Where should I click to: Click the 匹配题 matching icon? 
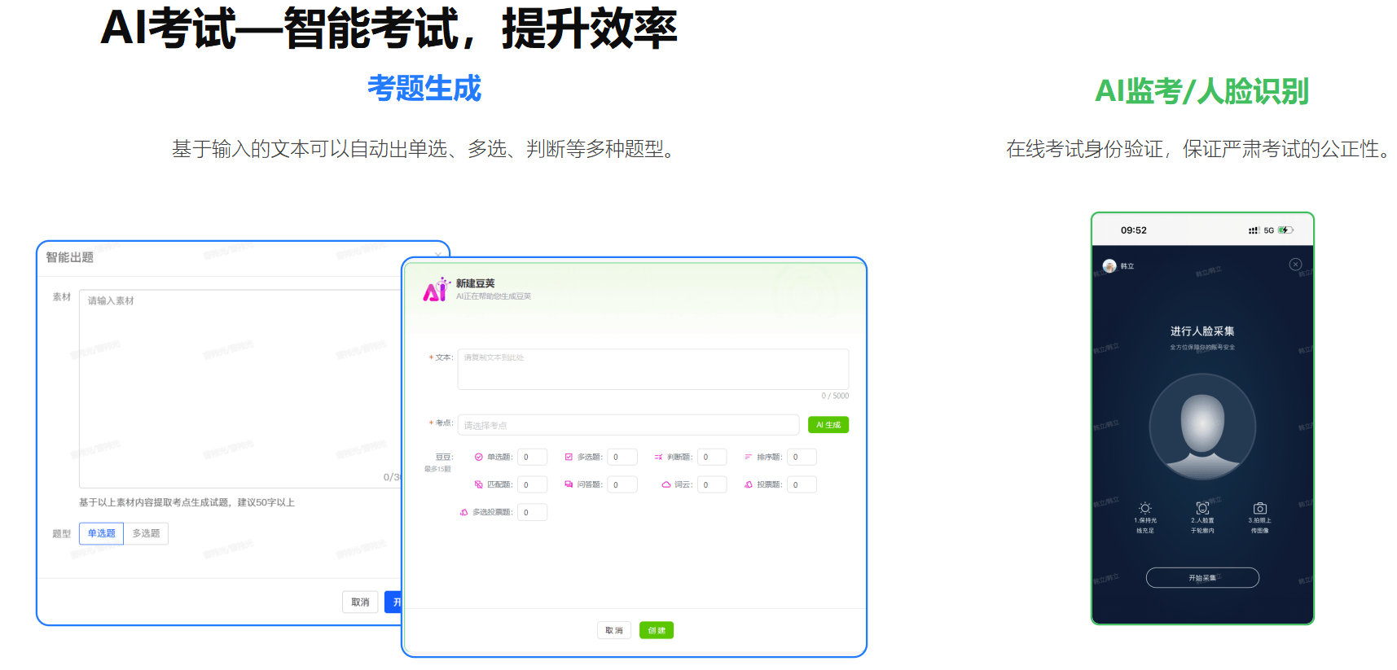(x=478, y=485)
